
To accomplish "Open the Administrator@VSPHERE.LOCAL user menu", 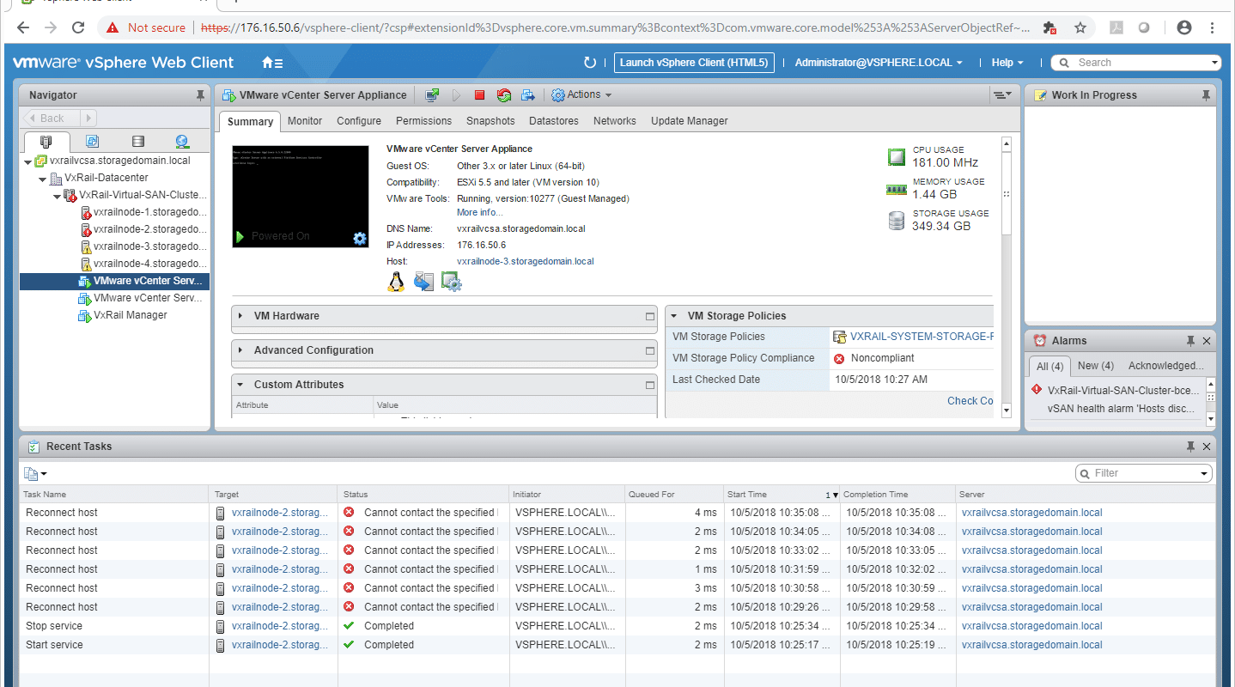I will coord(879,63).
